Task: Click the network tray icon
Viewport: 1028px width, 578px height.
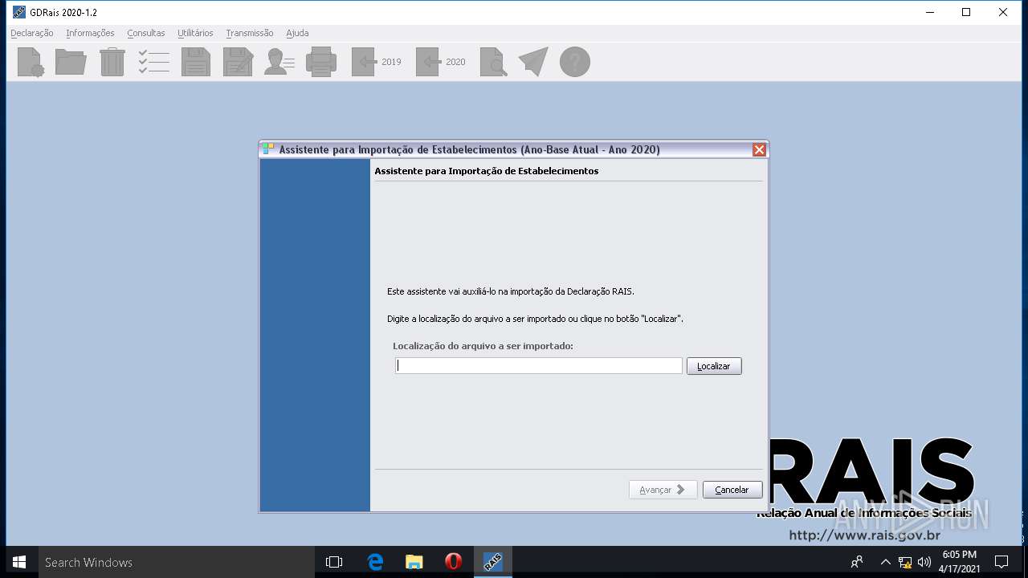Action: click(905, 562)
